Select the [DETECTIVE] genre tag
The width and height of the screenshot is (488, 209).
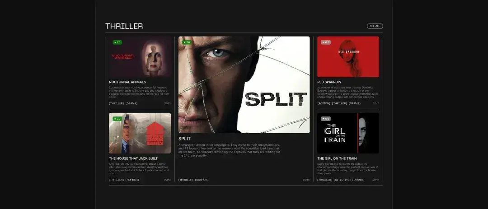point(342,180)
